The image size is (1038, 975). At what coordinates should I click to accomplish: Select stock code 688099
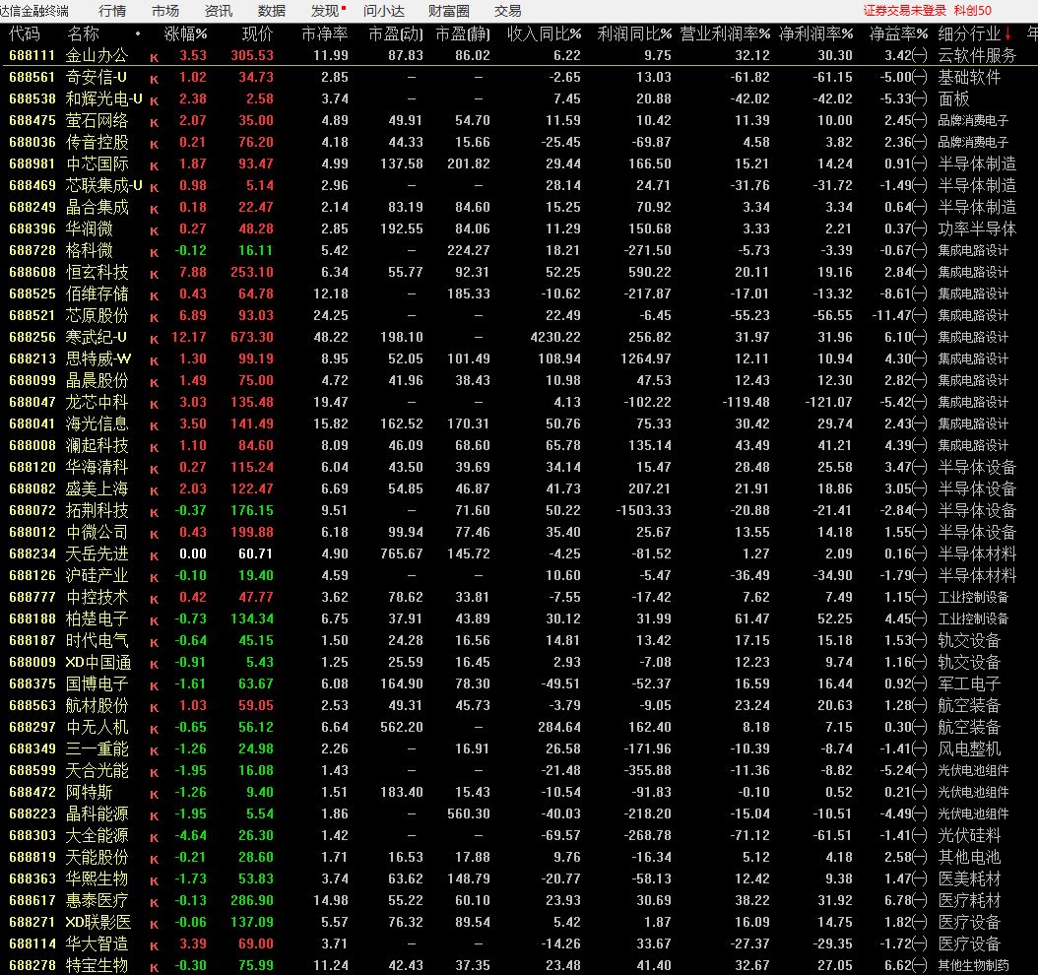(32, 380)
